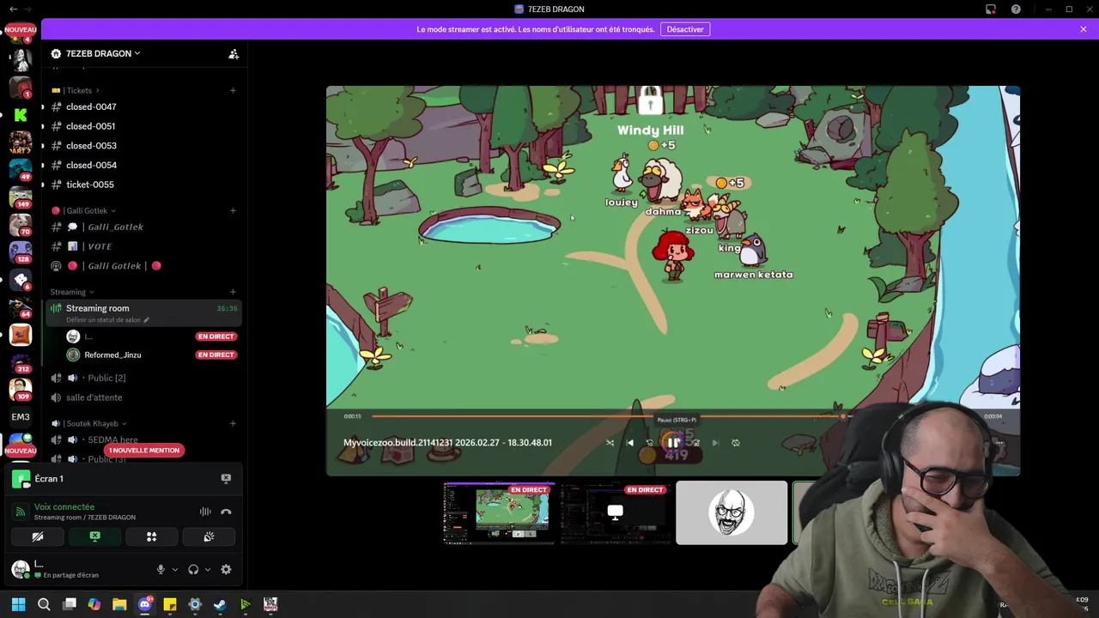The height and width of the screenshot is (618, 1099).
Task: Skip to next video
Action: tap(715, 443)
